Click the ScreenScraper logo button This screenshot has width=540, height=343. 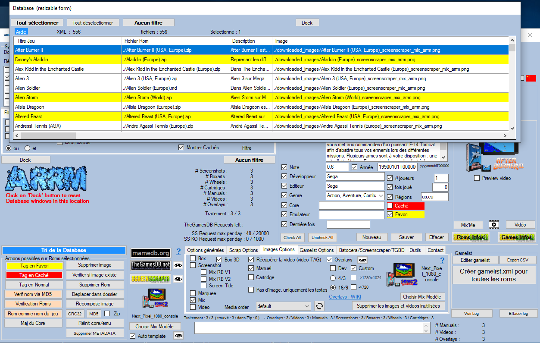[150, 279]
